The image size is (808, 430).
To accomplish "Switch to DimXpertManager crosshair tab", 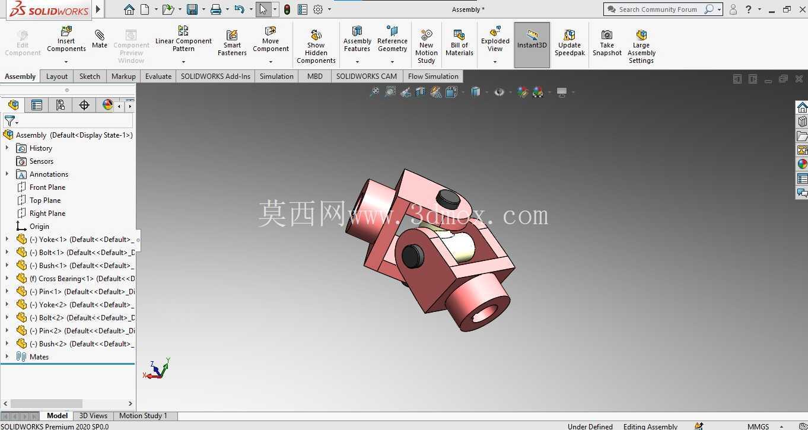I will click(84, 105).
